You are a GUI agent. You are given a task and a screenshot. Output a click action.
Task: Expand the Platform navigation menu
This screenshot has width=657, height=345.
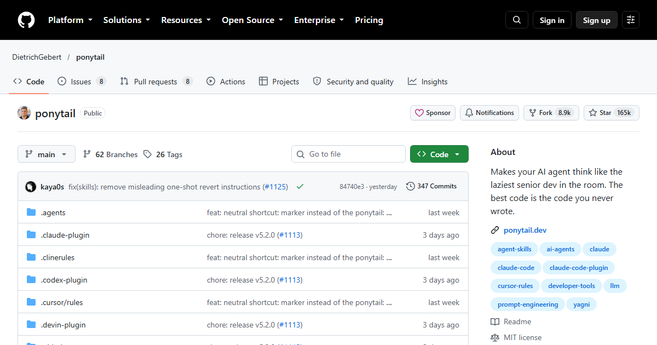point(70,20)
